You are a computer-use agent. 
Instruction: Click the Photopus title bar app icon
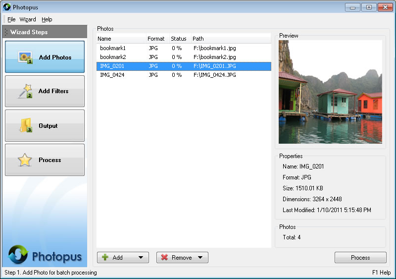pos(7,7)
